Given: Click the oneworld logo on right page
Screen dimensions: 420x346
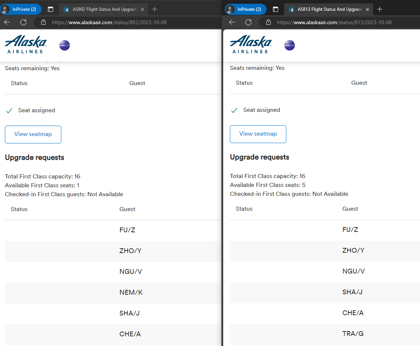Looking at the screenshot, I should pyautogui.click(x=290, y=45).
